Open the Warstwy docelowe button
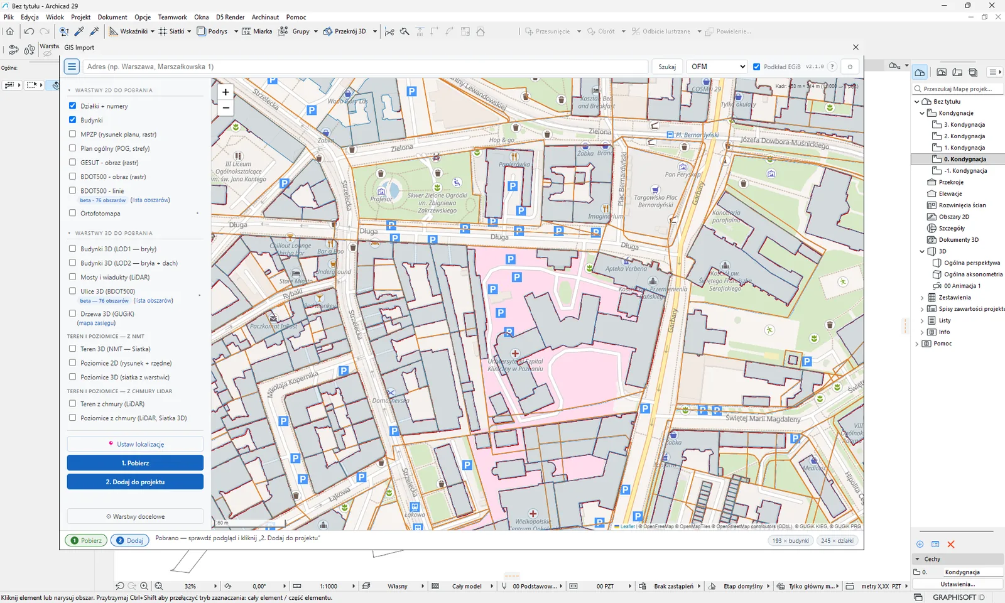Viewport: 1005px width, 603px height. click(135, 516)
